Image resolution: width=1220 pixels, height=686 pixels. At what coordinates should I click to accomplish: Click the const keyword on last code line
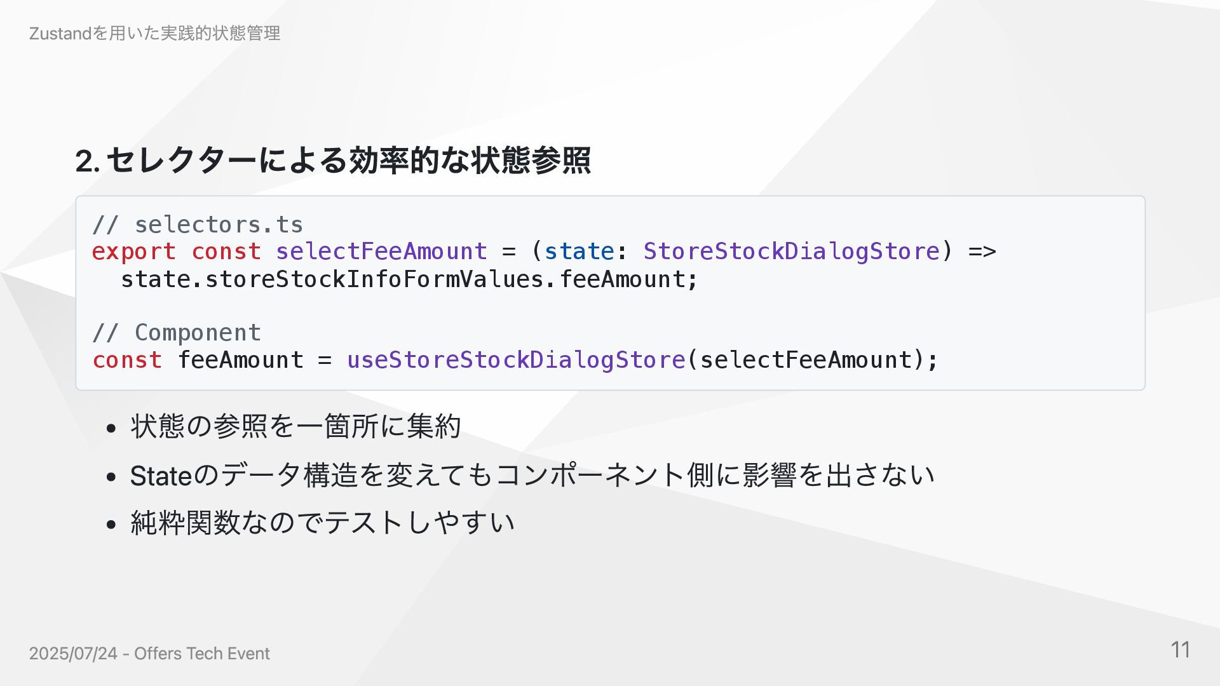coord(127,360)
